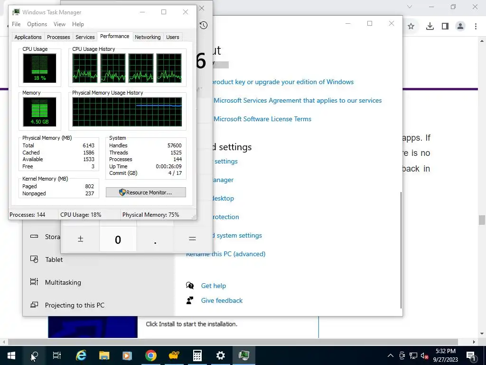The height and width of the screenshot is (365, 486).
Task: Open Projecting to this PC settings
Action: 75,306
